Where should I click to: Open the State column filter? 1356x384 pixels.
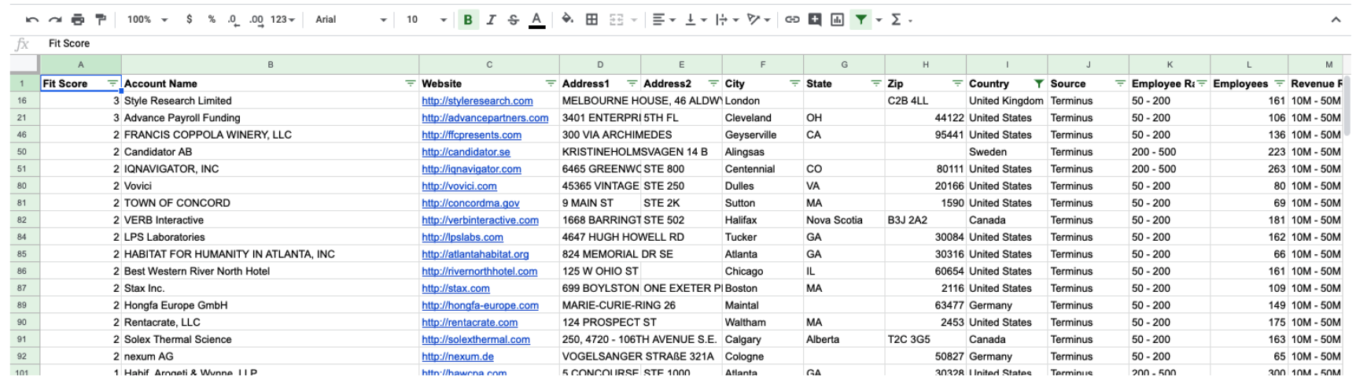(x=876, y=83)
